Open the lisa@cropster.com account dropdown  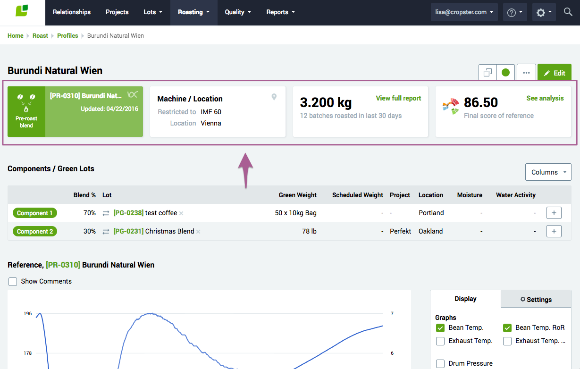[x=464, y=12]
